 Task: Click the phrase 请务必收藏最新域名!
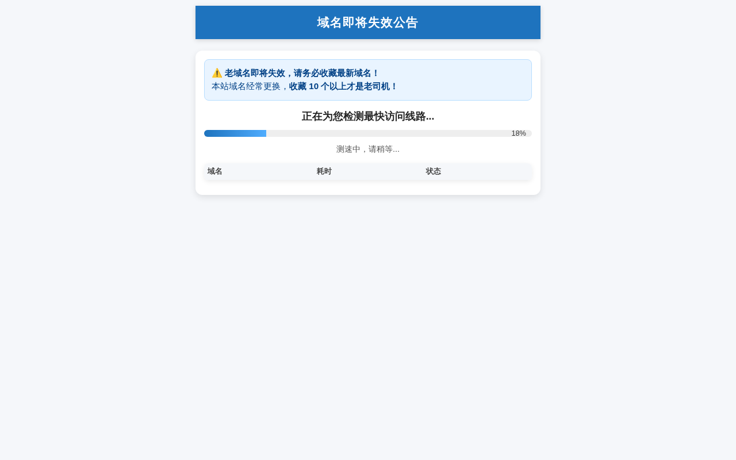[336, 73]
